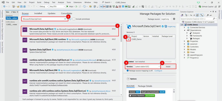Click the Show All Files icon in Solution Explorer
The image size is (222, 101).
[197, 15]
